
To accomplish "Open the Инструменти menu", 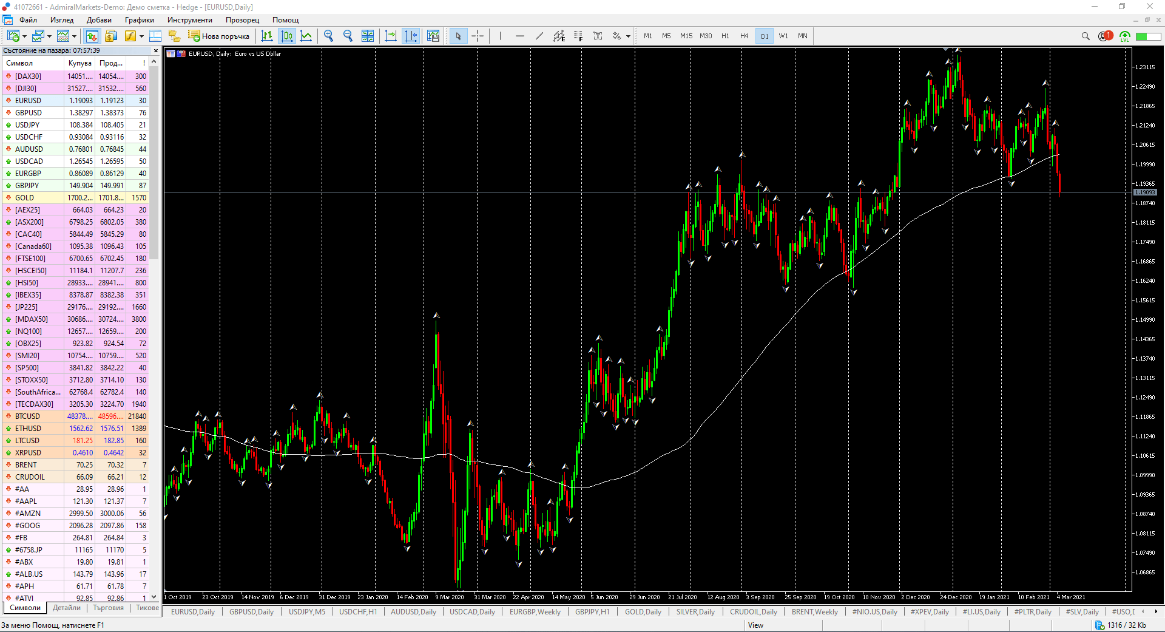I will (190, 20).
